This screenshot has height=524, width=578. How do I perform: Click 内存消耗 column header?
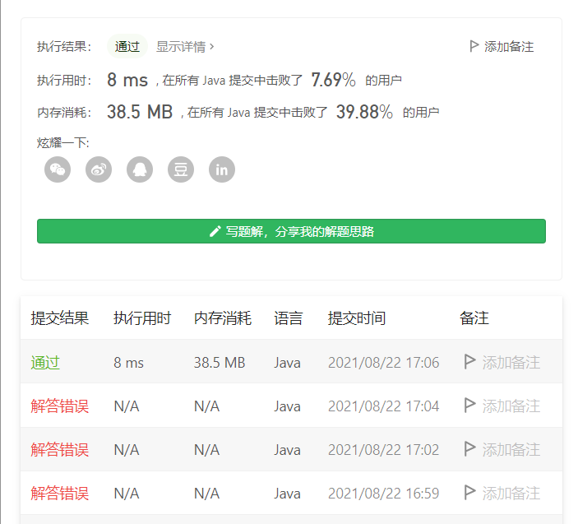pos(223,318)
